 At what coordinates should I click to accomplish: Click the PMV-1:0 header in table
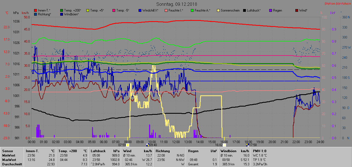[x=260, y=151]
